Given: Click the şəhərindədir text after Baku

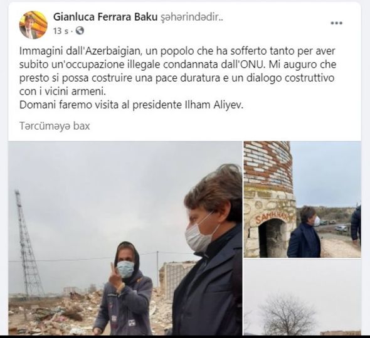Looking at the screenshot, I should pos(191,17).
